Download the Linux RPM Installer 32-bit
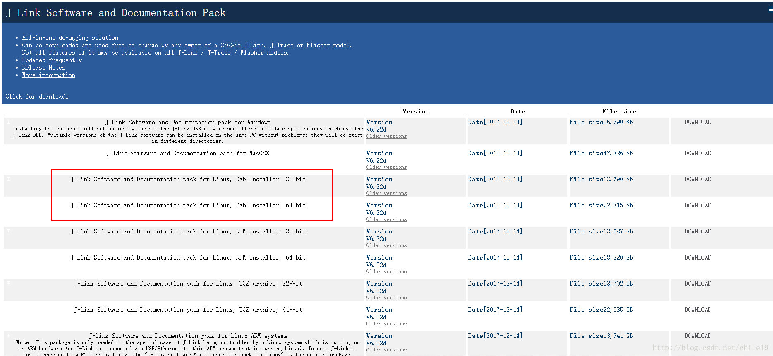 [698, 231]
